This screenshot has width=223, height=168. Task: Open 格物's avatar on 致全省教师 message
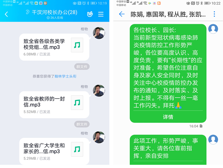click(99, 91)
